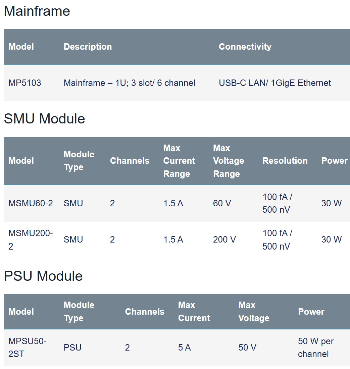Screen dimensions: 350x369
Task: Click the SMU Module heading
Action: (x=45, y=118)
